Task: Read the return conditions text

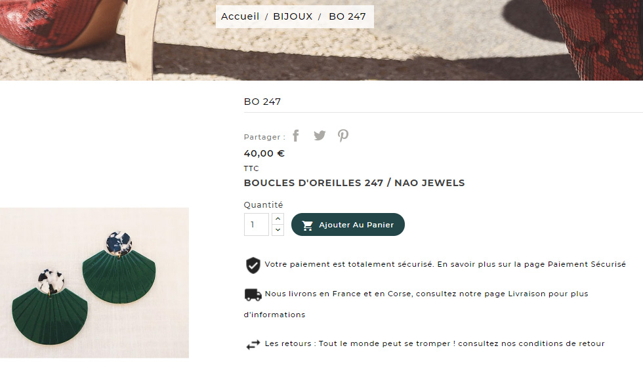Action: click(434, 343)
